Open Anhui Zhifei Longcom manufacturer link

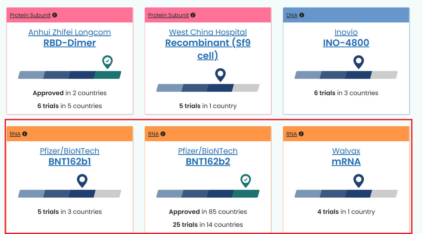[x=70, y=32]
